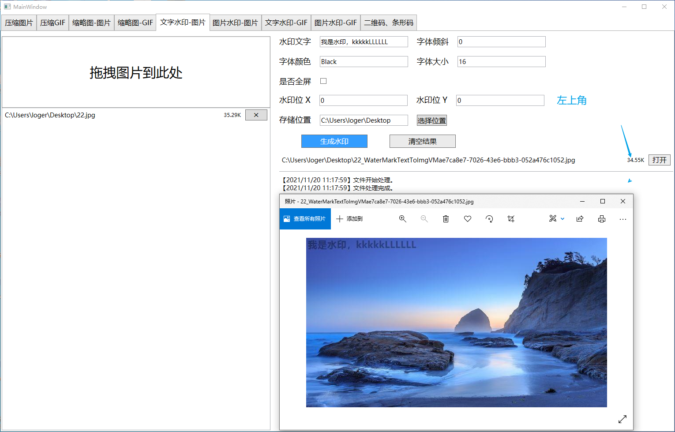
Task: Open the crop tool in Photos
Action: click(511, 219)
